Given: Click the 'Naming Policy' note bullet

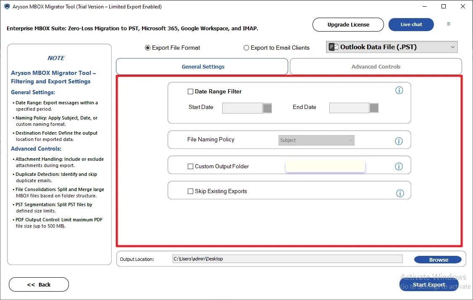Looking at the screenshot, I should pos(55,121).
